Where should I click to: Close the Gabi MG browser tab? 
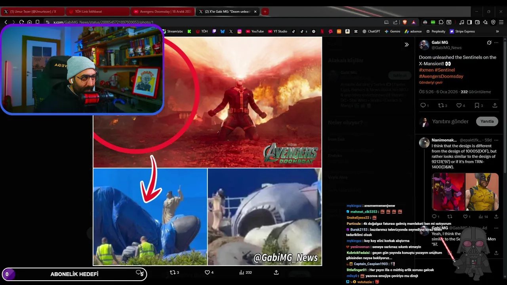(x=255, y=12)
